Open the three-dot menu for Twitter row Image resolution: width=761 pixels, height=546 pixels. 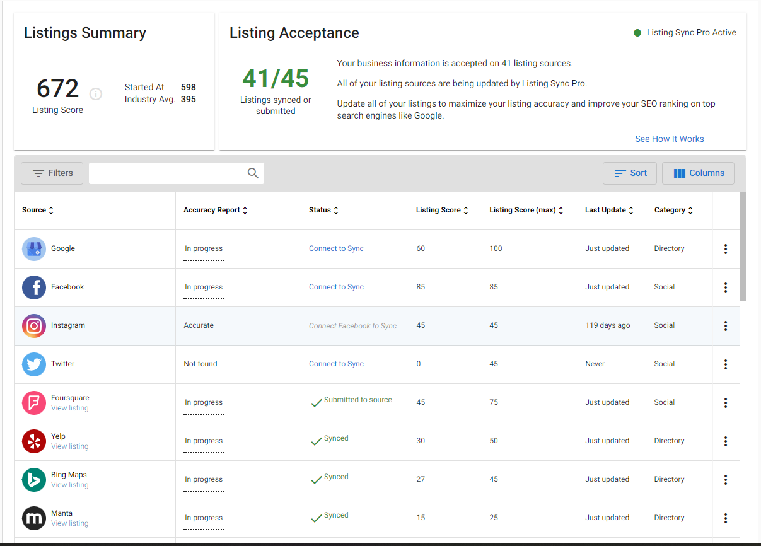click(725, 364)
